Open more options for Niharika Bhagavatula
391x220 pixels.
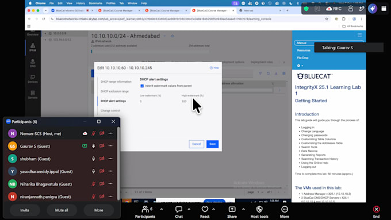pyautogui.click(x=110, y=184)
